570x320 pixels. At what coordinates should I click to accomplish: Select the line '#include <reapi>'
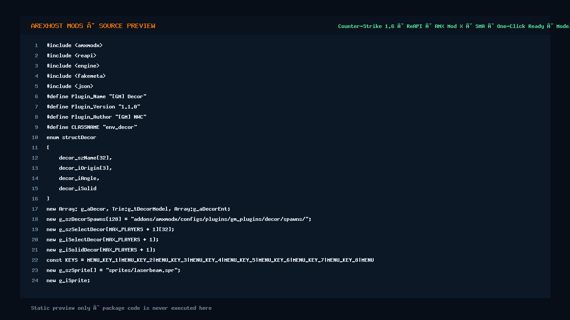[71, 56]
